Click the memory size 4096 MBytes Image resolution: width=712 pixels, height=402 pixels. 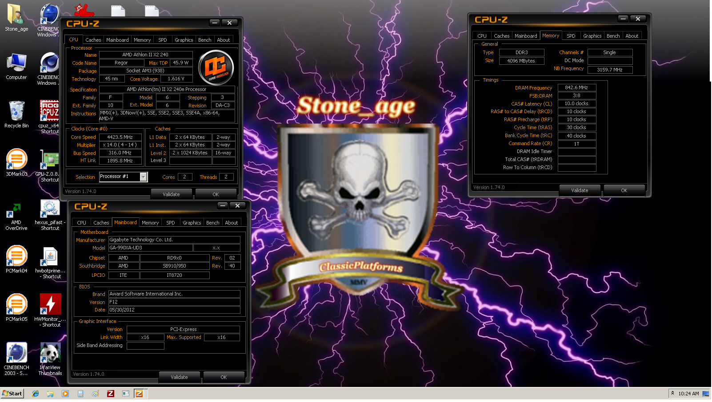[x=521, y=61]
